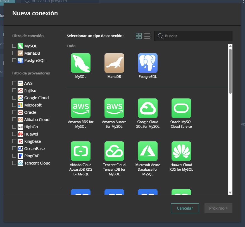The image size is (245, 227).
Task: Tick the PingCAP provider filter checkbox
Action: point(14,156)
